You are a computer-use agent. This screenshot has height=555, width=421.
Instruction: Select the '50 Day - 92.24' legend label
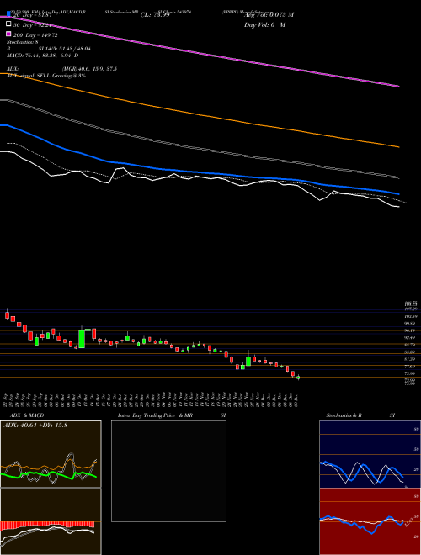33,25
